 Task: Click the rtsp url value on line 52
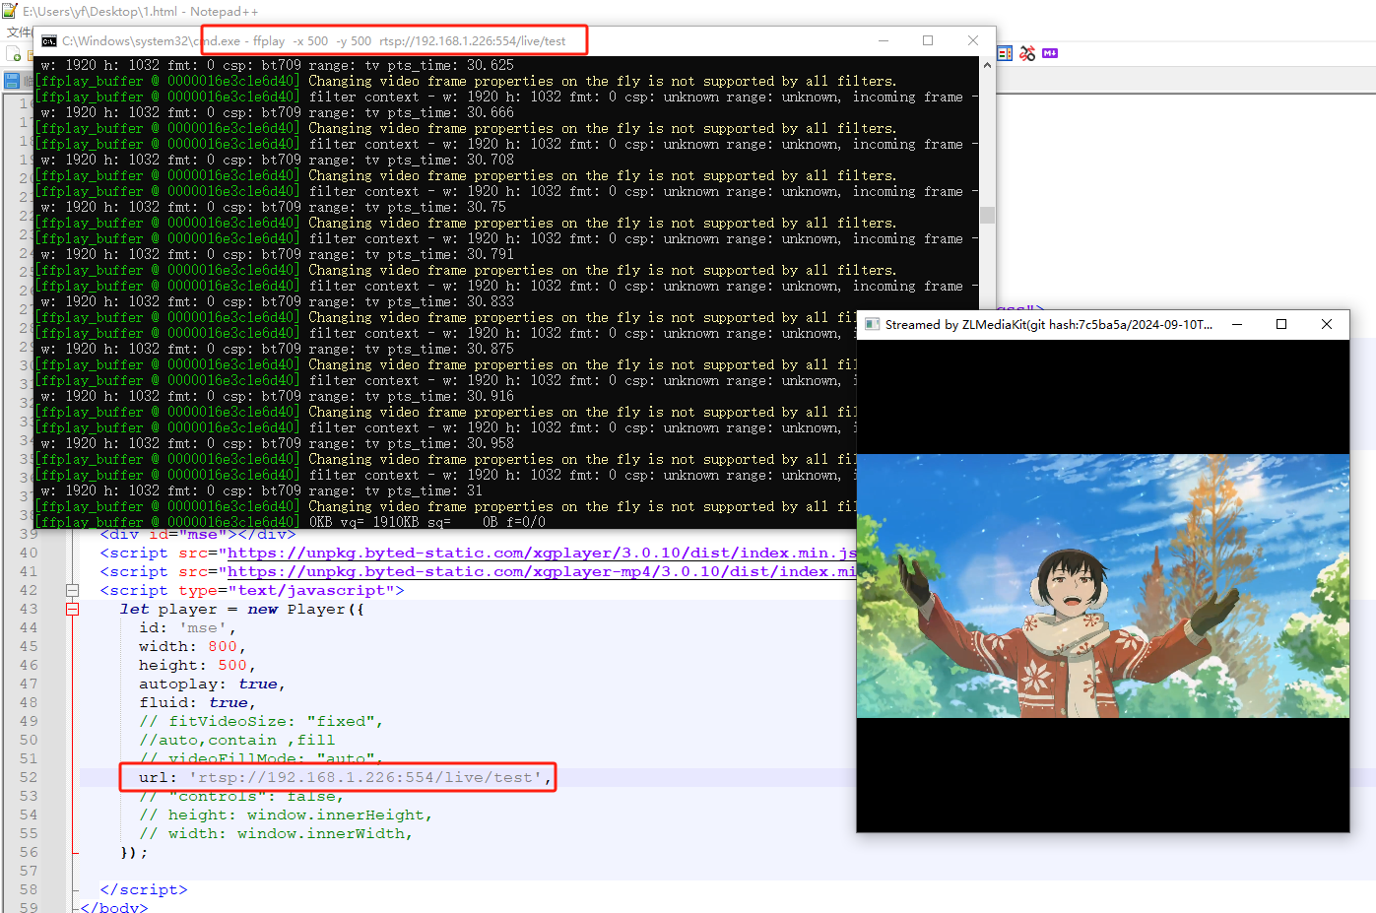coord(365,778)
